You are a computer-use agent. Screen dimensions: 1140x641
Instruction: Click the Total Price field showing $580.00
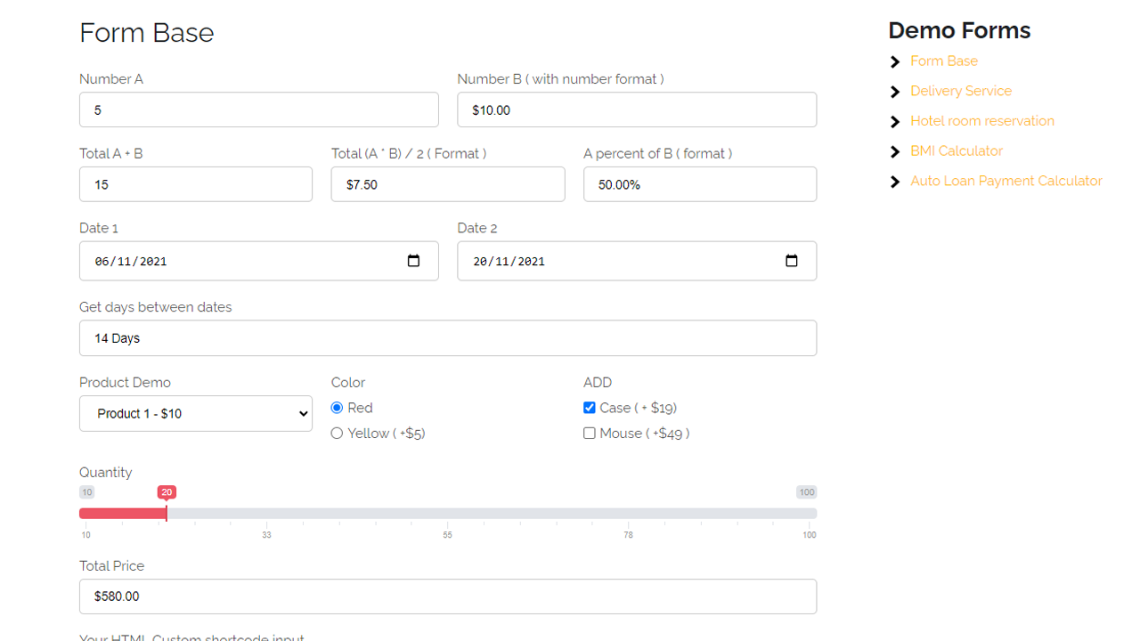coord(447,596)
